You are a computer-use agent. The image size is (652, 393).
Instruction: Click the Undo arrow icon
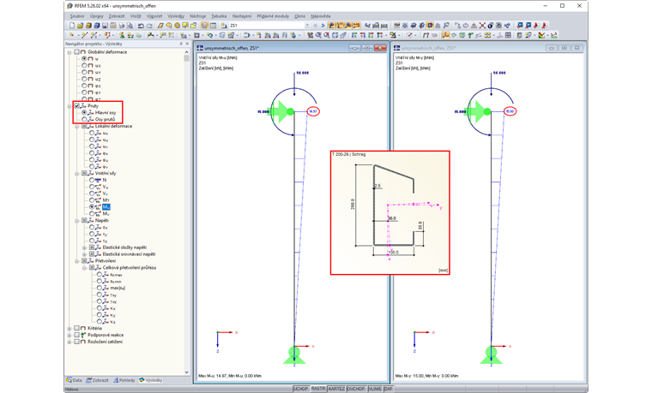141,26
